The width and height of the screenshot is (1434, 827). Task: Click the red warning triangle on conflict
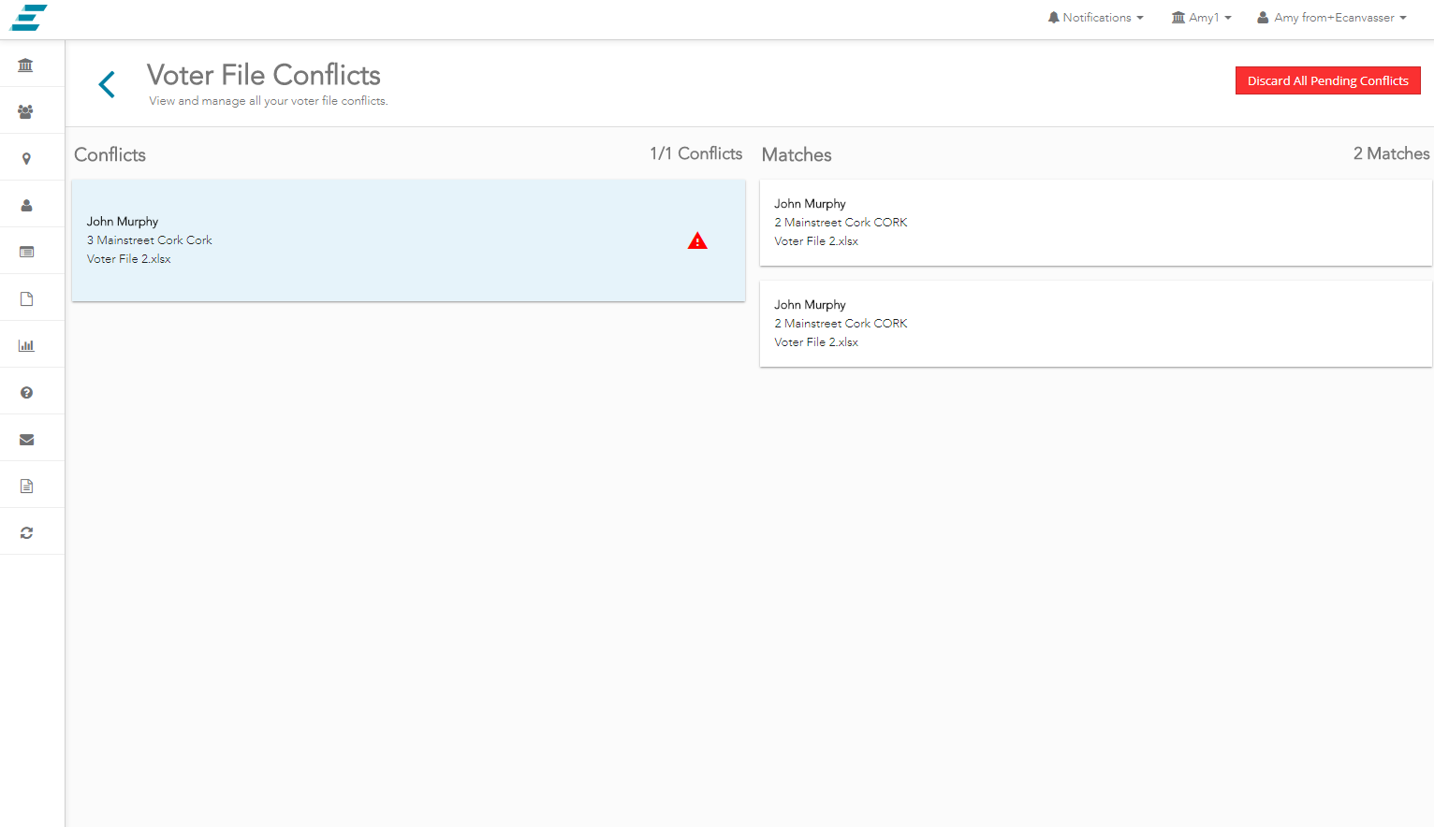[x=697, y=241]
